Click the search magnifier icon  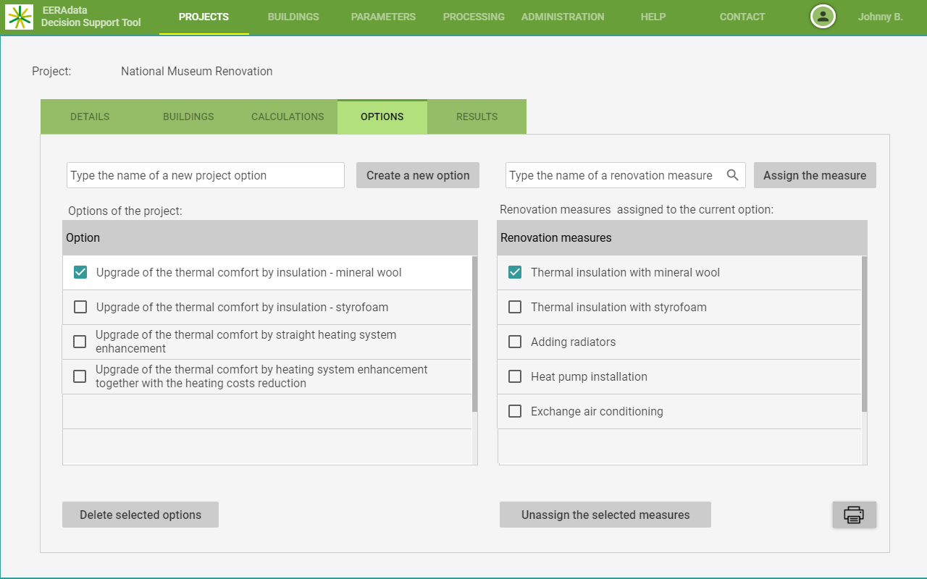pyautogui.click(x=732, y=175)
